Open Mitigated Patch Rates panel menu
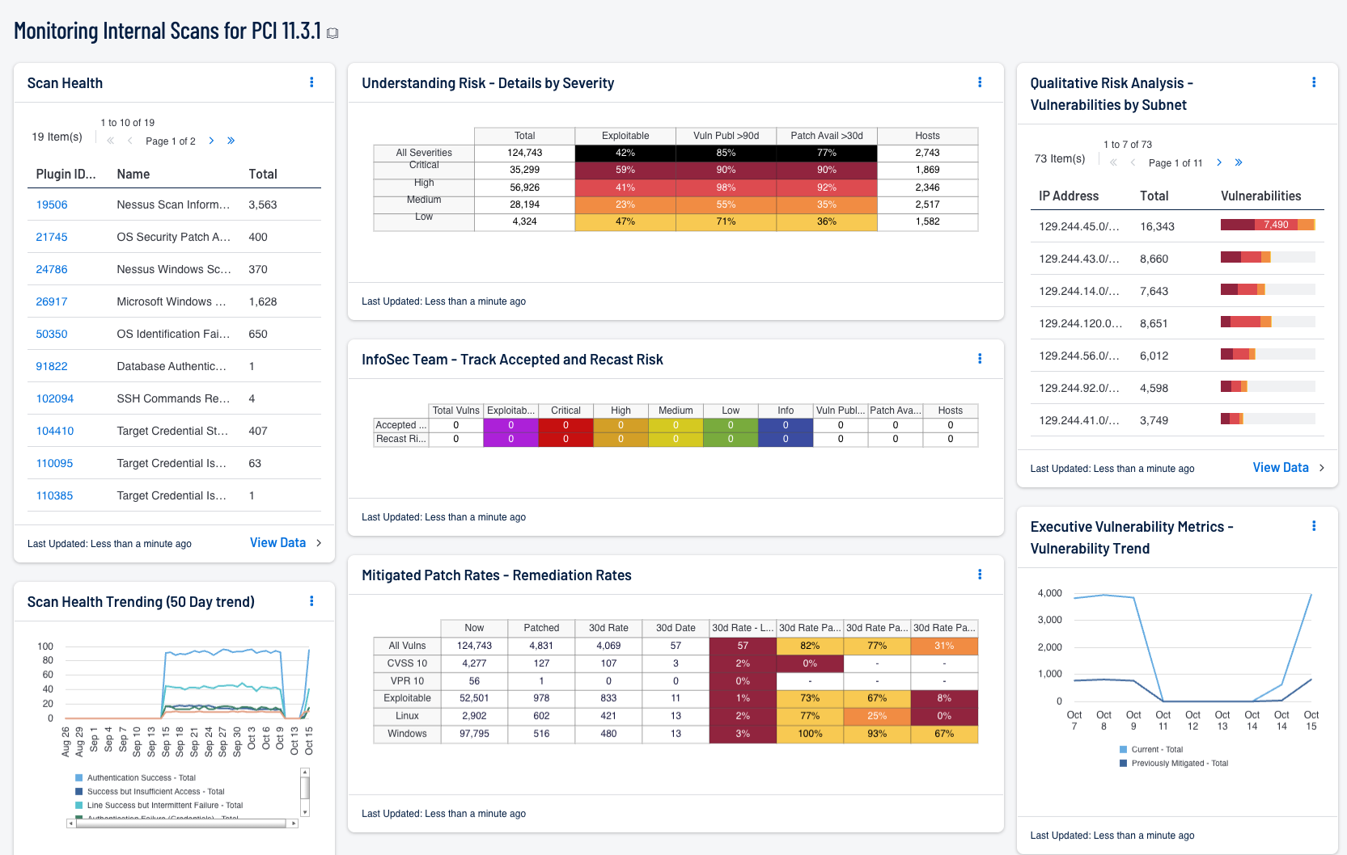1347x855 pixels. point(980,575)
